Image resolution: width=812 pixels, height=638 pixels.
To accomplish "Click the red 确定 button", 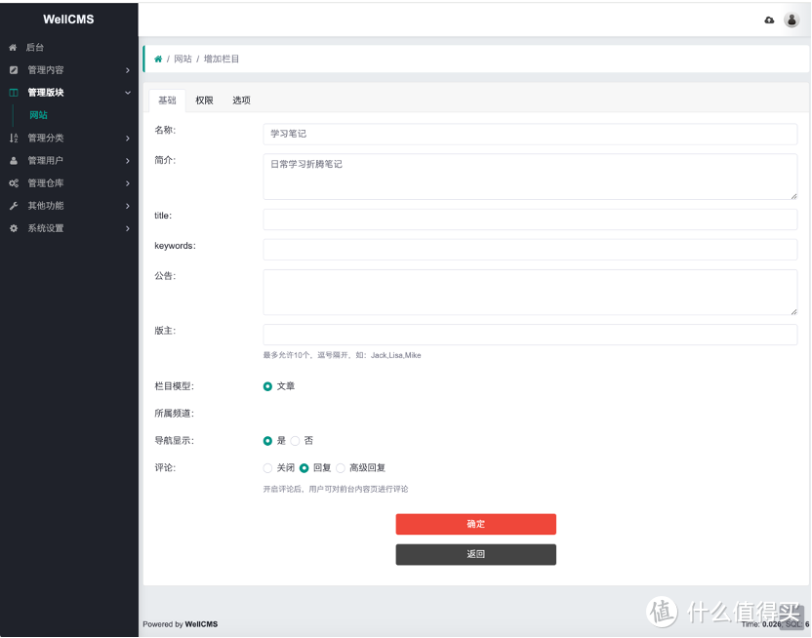I will pos(476,524).
